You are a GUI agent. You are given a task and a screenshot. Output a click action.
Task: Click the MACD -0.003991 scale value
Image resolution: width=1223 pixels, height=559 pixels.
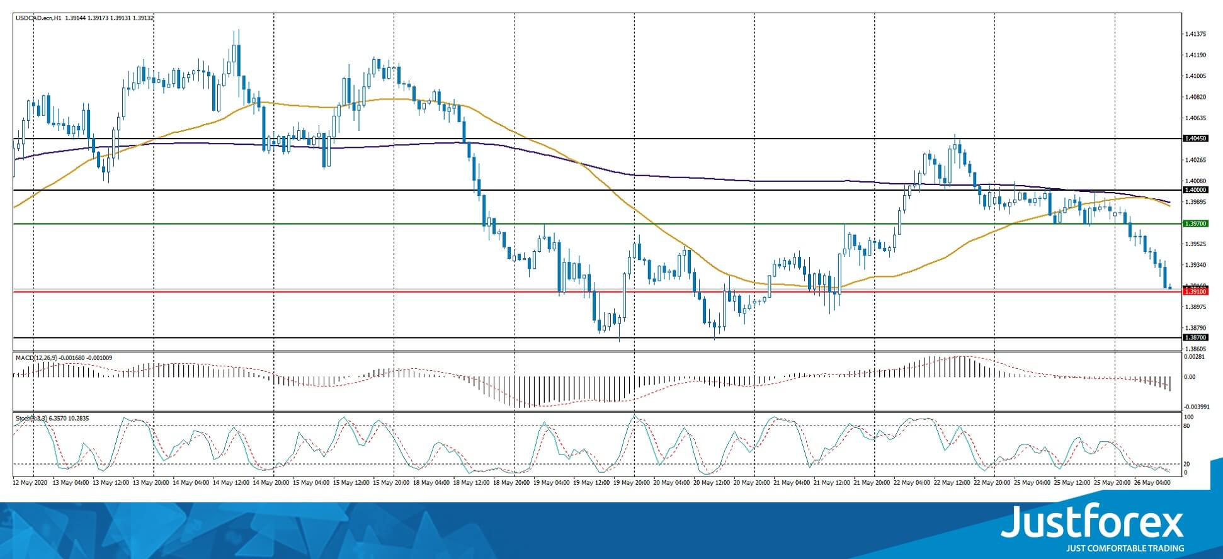(1196, 406)
